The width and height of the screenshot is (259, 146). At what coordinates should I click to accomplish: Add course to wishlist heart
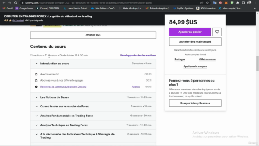(x=217, y=32)
